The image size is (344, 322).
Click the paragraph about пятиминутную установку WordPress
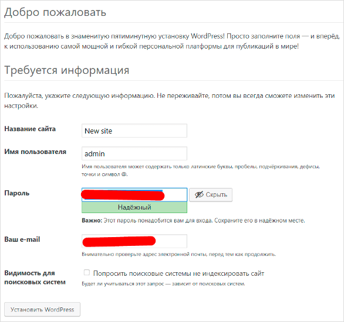(172, 41)
